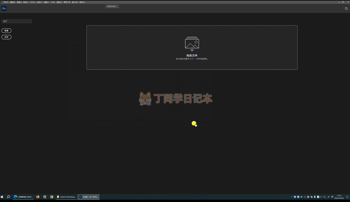
Task: Open the 文字(Y) menu
Action: [33, 2]
